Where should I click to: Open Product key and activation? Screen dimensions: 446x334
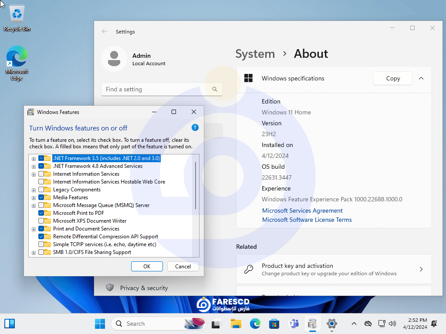click(x=334, y=269)
